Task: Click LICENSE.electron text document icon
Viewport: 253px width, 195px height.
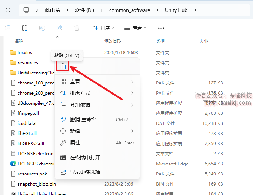Action: click(x=13, y=153)
